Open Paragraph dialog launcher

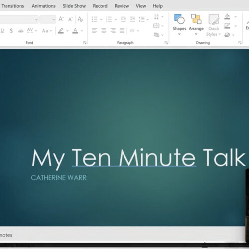pos(166,43)
